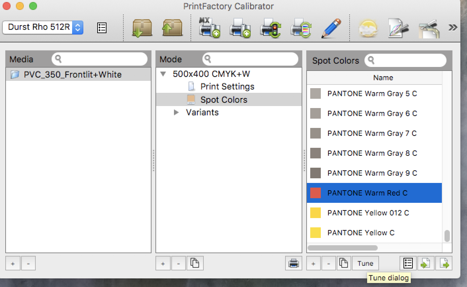Click the Spot Colors search field
The image size is (467, 287).
click(405, 60)
